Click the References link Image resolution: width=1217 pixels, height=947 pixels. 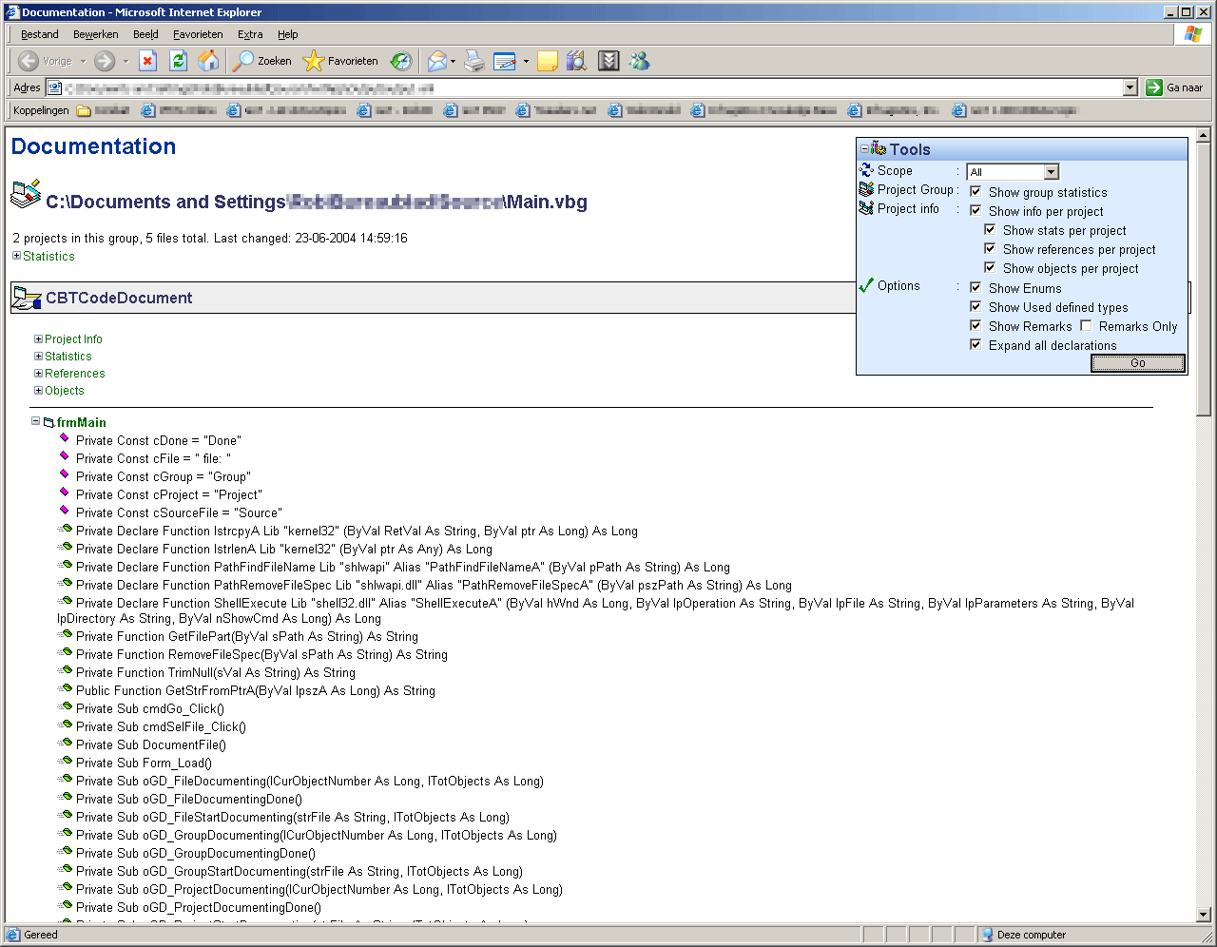(x=74, y=374)
